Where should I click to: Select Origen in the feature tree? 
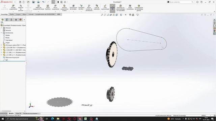pos(7,43)
